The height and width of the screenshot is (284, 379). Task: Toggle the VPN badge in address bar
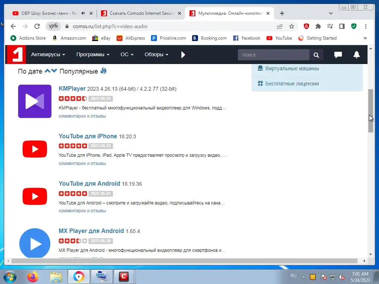[53, 26]
